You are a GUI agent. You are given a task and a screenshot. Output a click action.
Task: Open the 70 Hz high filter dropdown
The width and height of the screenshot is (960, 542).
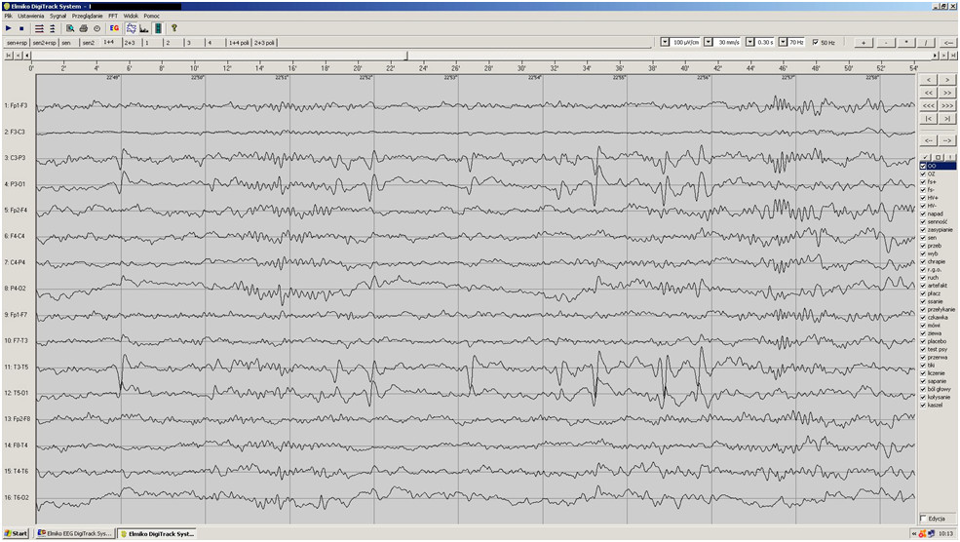(x=783, y=42)
